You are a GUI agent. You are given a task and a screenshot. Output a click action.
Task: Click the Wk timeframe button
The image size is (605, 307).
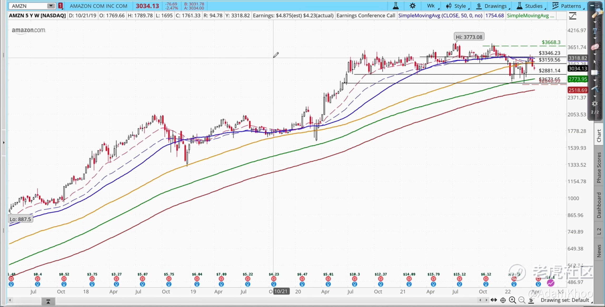431,6
